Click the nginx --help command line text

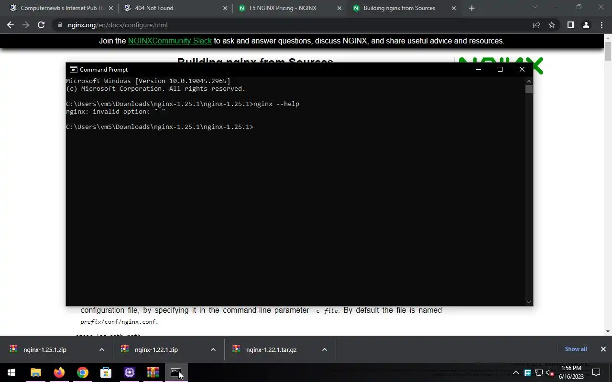(276, 104)
